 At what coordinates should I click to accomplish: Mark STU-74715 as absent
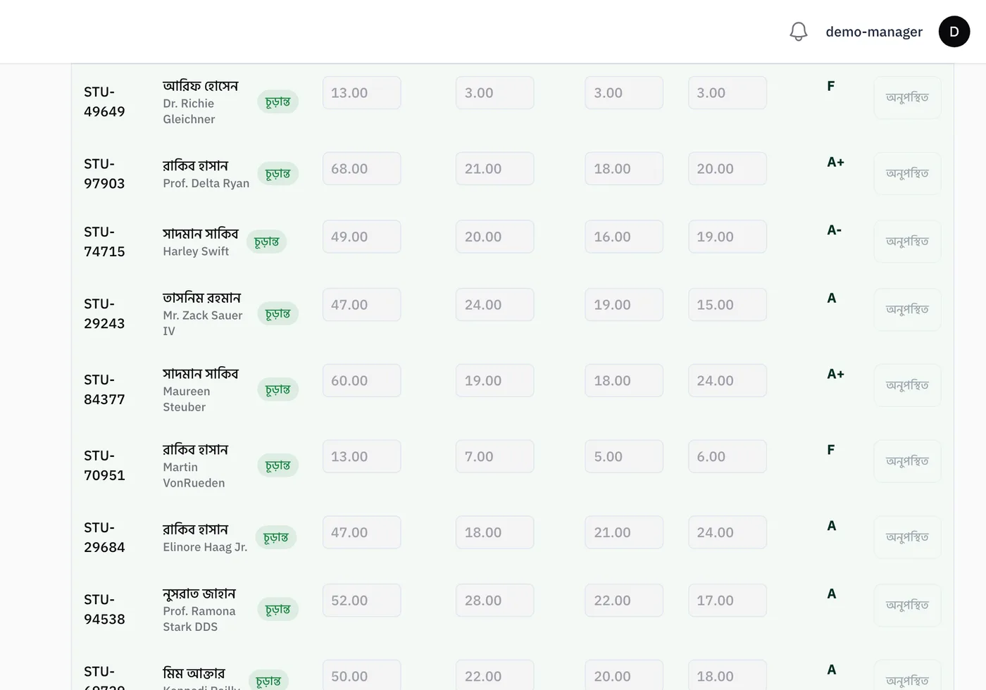[907, 241]
